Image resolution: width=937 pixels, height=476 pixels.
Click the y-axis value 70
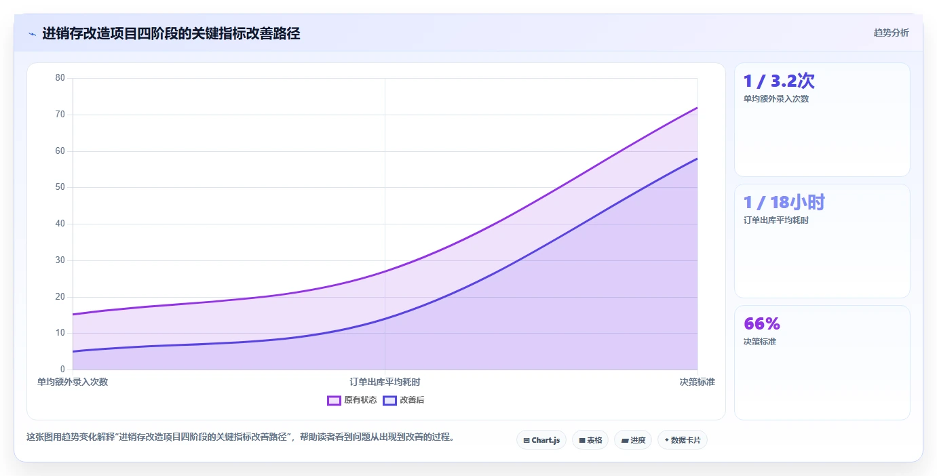[60, 115]
